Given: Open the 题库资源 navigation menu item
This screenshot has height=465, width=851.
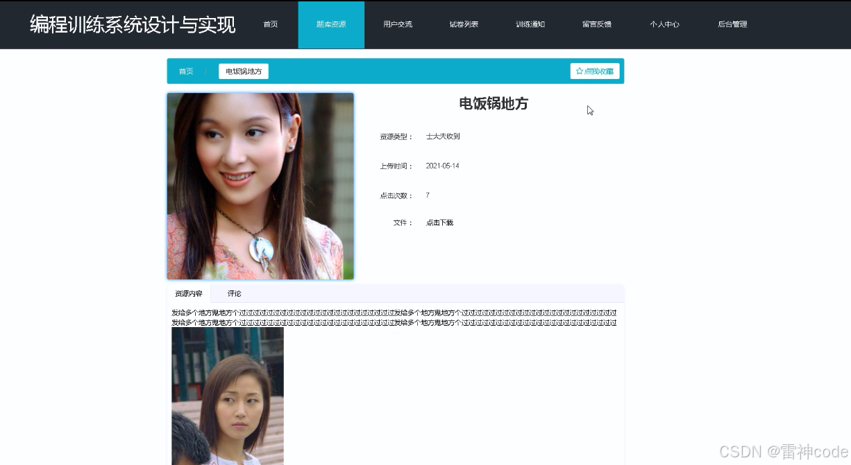Looking at the screenshot, I should coord(330,24).
